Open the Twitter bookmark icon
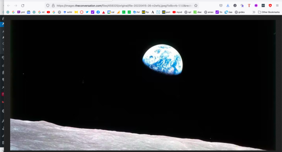Image resolution: width=282 pixels, height=152 pixels. click(87, 12)
